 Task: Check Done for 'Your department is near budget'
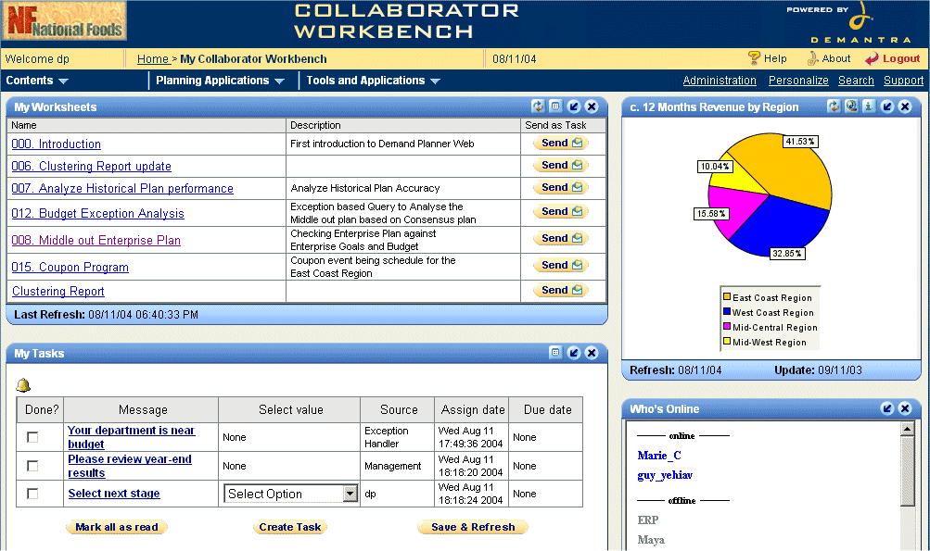point(32,437)
